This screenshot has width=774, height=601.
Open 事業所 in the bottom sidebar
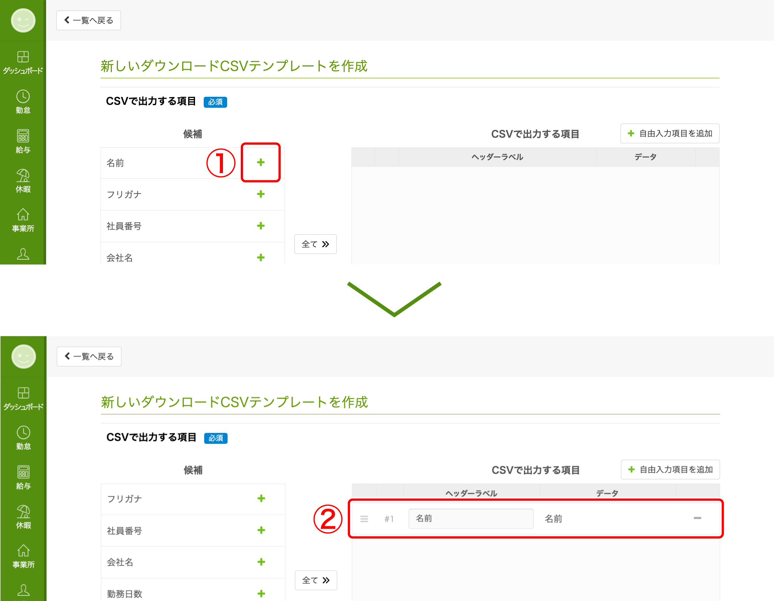23,556
